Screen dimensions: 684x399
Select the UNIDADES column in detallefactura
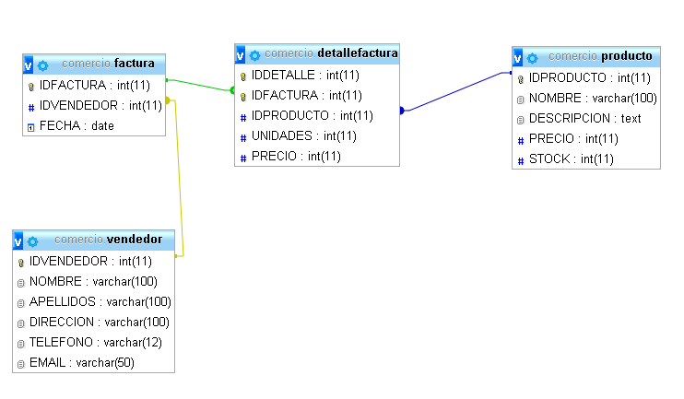click(x=317, y=136)
